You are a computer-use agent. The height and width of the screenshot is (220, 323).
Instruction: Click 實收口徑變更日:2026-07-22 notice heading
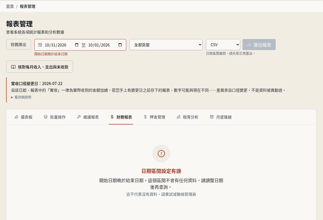click(37, 83)
